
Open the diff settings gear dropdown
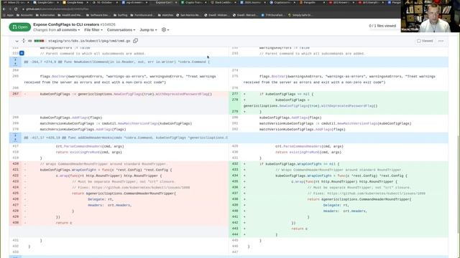click(165, 30)
